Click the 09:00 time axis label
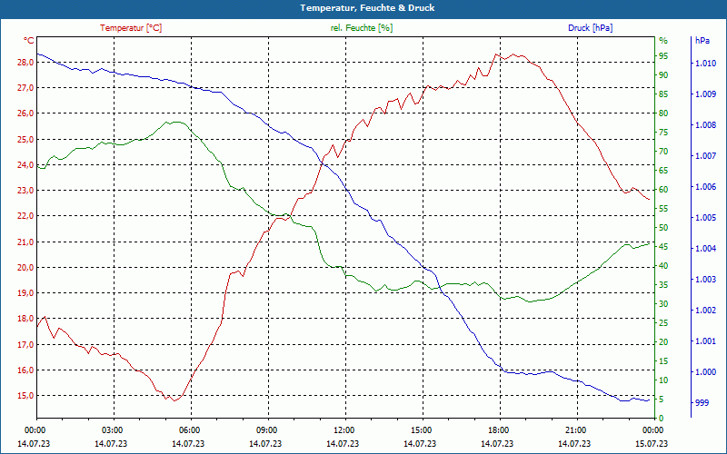Image resolution: width=727 pixels, height=454 pixels. click(268, 429)
